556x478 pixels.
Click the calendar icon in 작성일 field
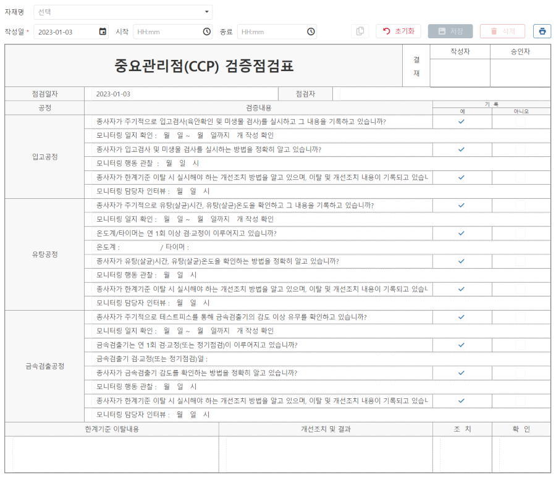103,31
